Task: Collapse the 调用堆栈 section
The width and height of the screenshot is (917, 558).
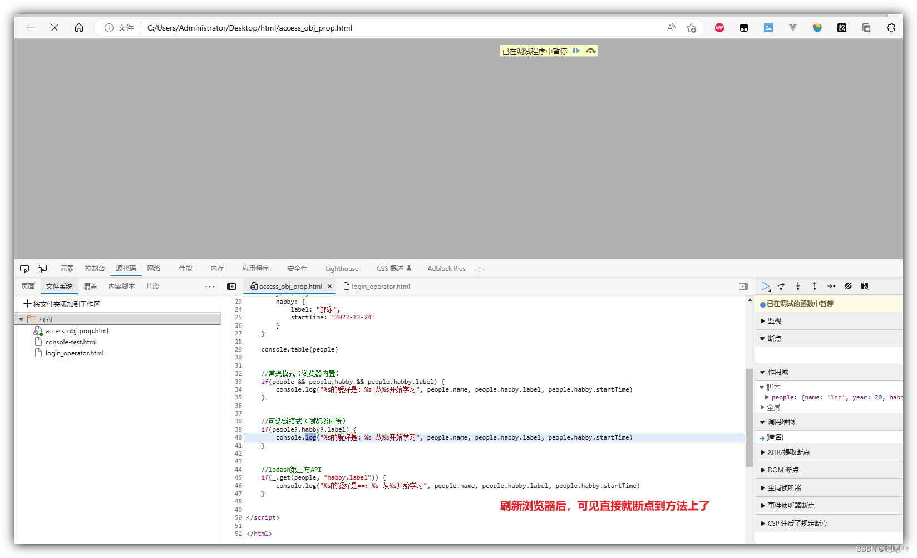Action: pyautogui.click(x=829, y=422)
